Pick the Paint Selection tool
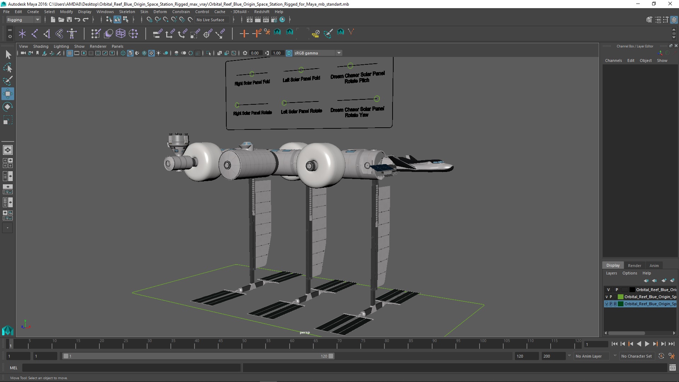Image resolution: width=679 pixels, height=382 pixels. pos(7,81)
